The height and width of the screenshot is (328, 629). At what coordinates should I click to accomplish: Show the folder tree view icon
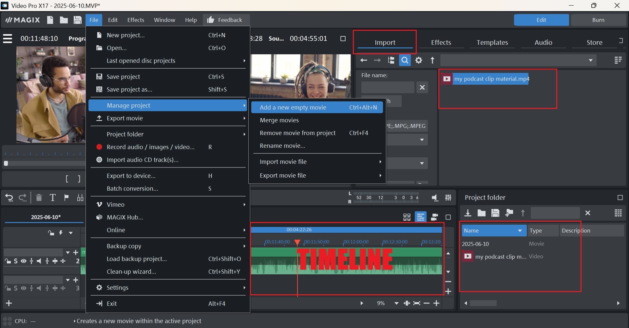(x=391, y=60)
